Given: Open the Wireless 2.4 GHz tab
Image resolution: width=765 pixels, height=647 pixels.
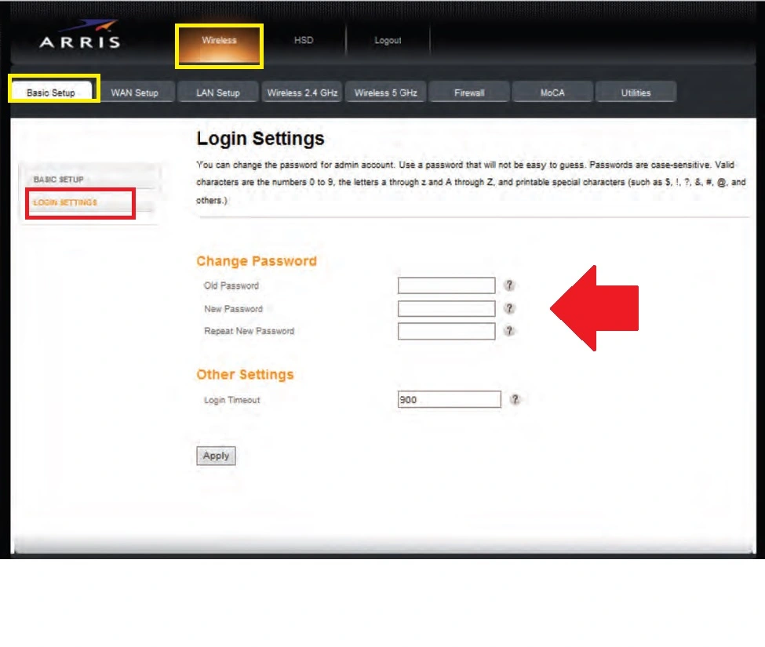Looking at the screenshot, I should tap(302, 93).
